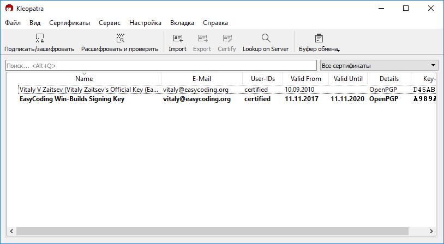Click the horizontal scrollbar left arrow
Image resolution: width=444 pixels, height=244 pixels.
click(x=11, y=231)
